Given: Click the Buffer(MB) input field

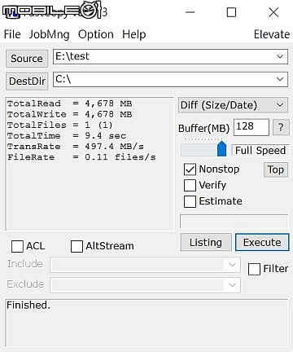Looking at the screenshot, I should pyautogui.click(x=251, y=127).
